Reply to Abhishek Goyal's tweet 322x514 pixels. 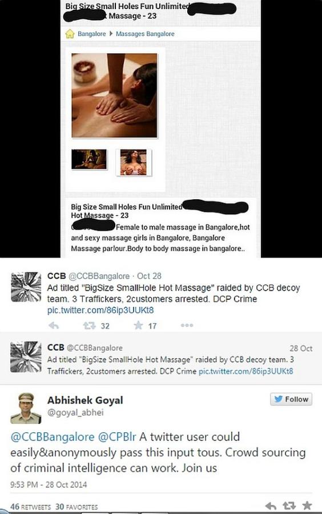tap(270, 506)
